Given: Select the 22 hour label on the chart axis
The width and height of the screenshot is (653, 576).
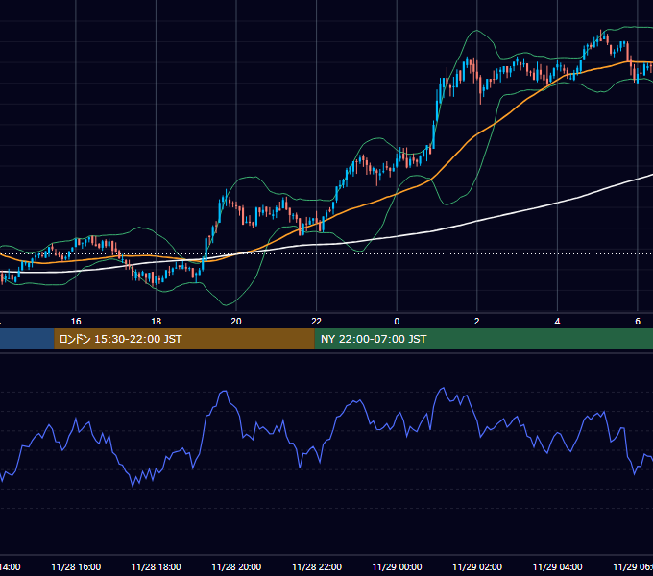Looking at the screenshot, I should [317, 322].
